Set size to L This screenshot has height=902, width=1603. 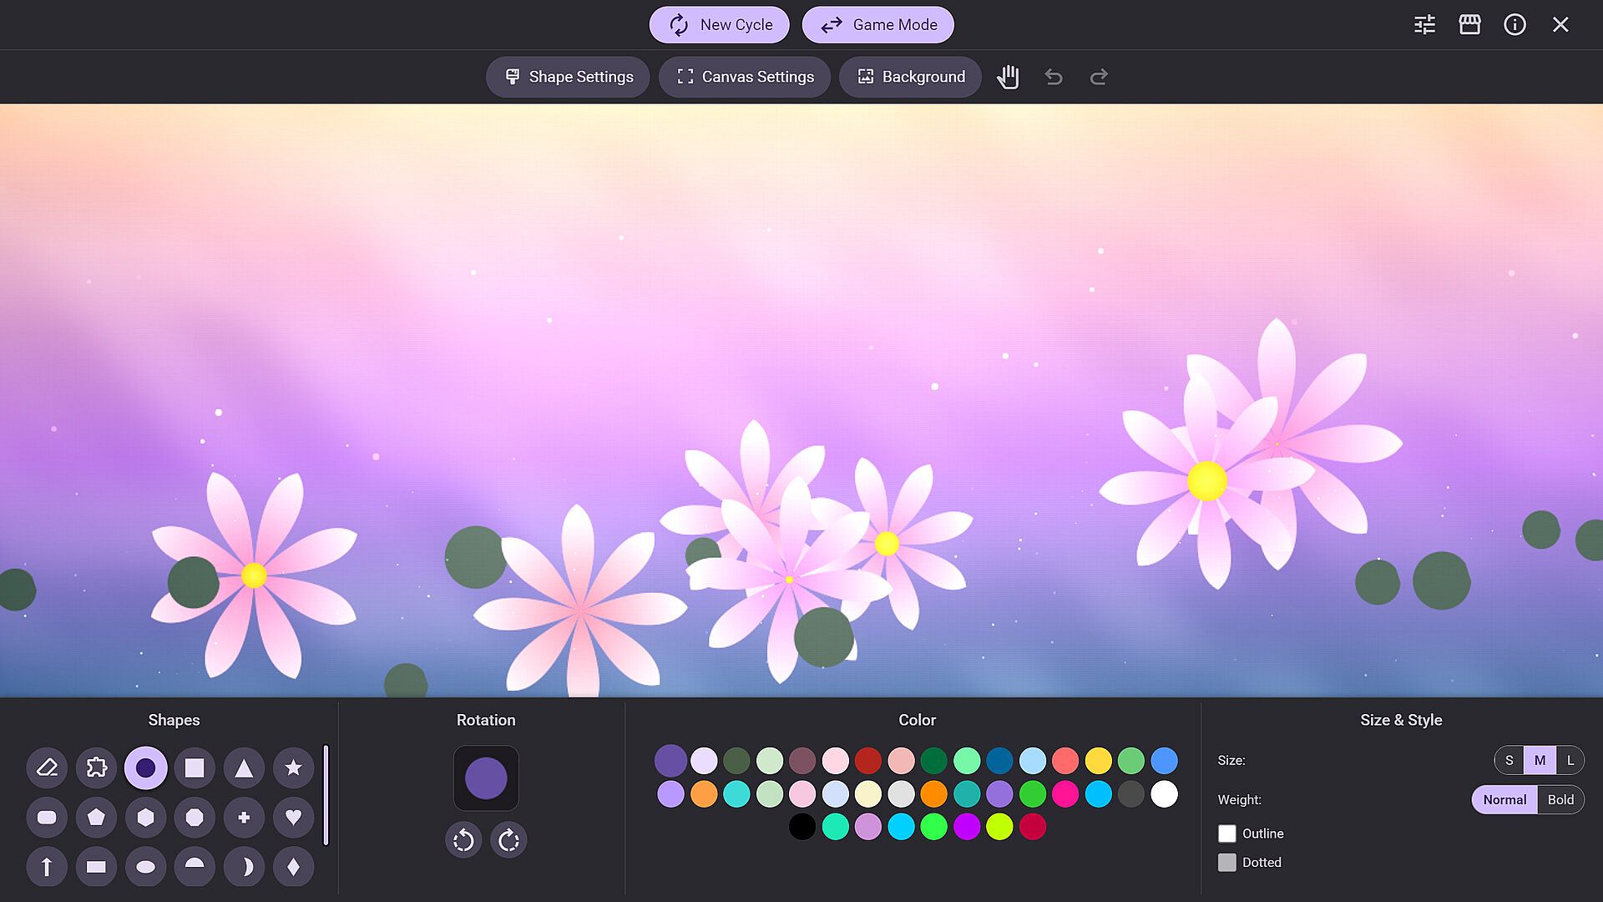pos(1570,760)
